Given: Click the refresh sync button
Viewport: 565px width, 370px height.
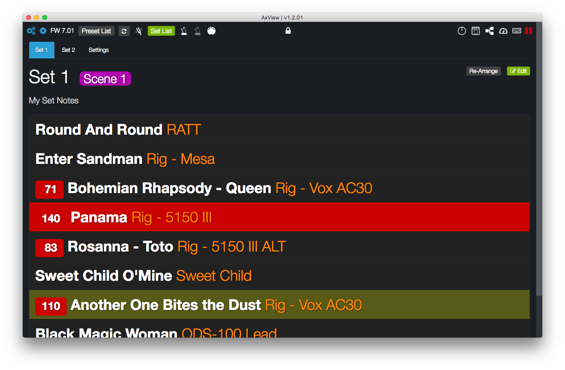Looking at the screenshot, I should 124,31.
